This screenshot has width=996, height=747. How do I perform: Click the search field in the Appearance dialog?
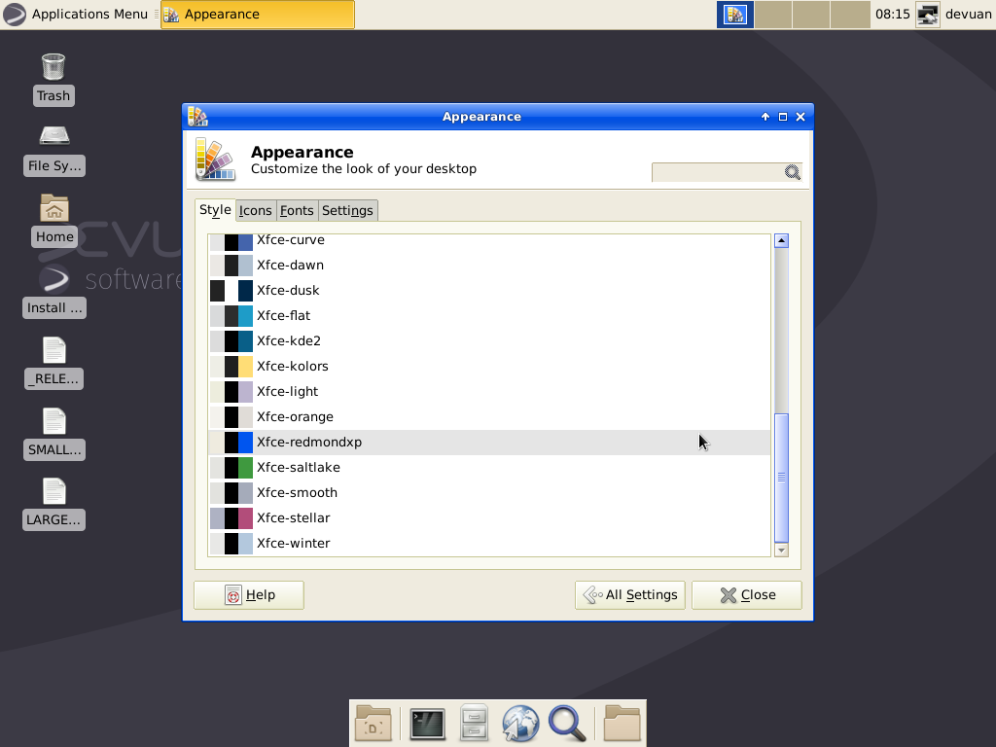pyautogui.click(x=720, y=171)
